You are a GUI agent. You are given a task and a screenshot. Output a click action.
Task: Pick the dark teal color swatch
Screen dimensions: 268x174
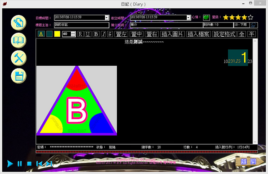pyautogui.click(x=49, y=34)
